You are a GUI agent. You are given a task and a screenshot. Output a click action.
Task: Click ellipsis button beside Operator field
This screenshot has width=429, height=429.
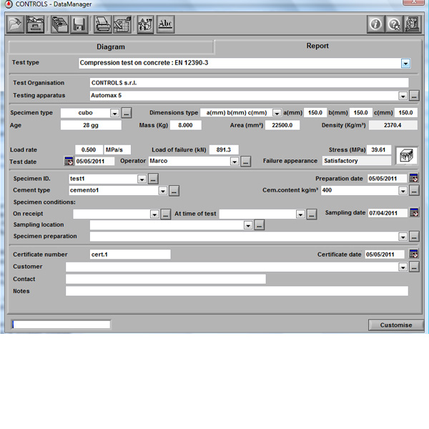[x=246, y=162]
